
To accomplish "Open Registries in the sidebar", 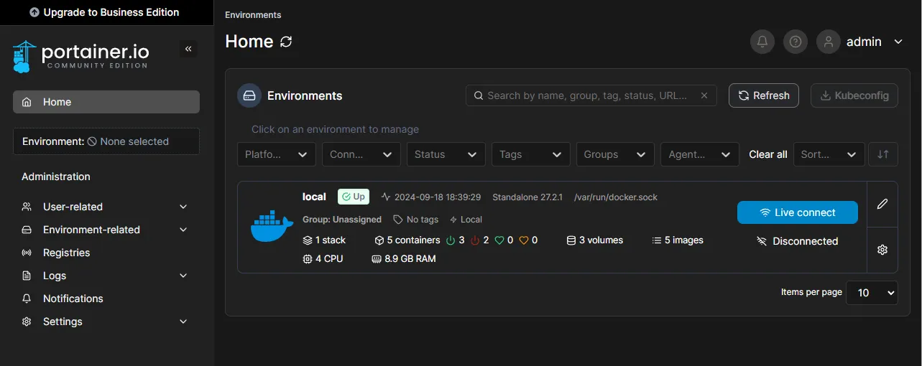I will tap(66, 253).
